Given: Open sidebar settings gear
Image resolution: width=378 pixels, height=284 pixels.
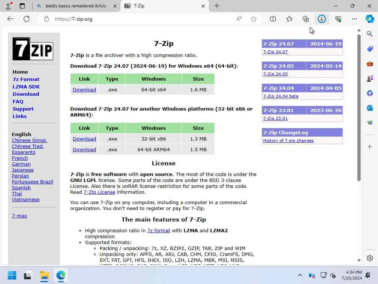Looking at the screenshot, I should coord(370,258).
